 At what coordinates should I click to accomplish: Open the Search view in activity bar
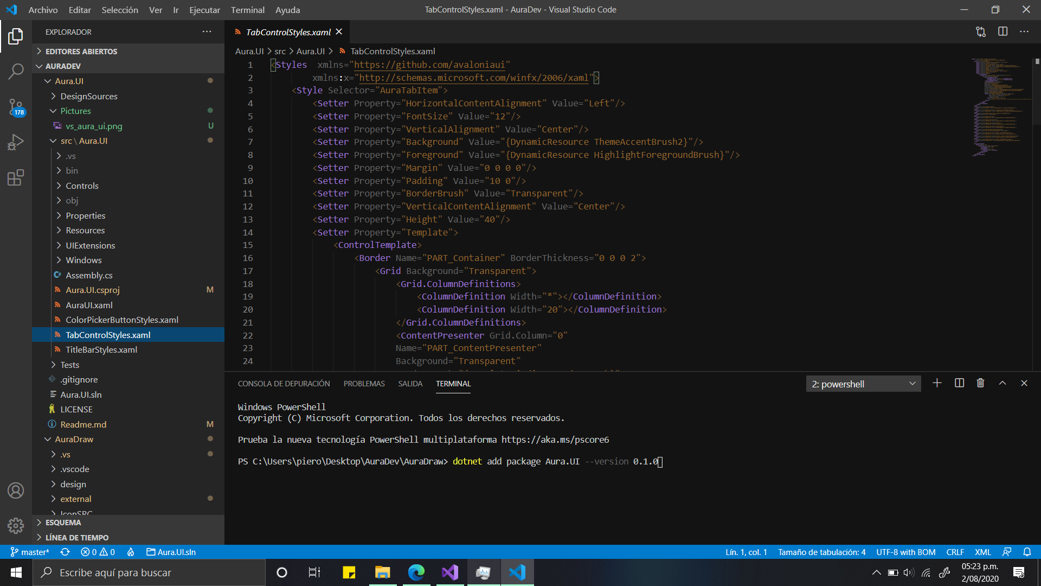[x=16, y=71]
